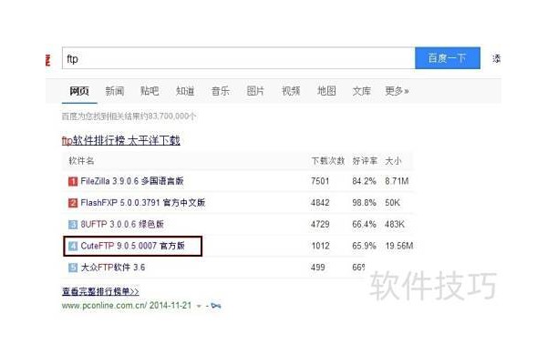
Task: Go to the 知道 tab
Action: [185, 91]
